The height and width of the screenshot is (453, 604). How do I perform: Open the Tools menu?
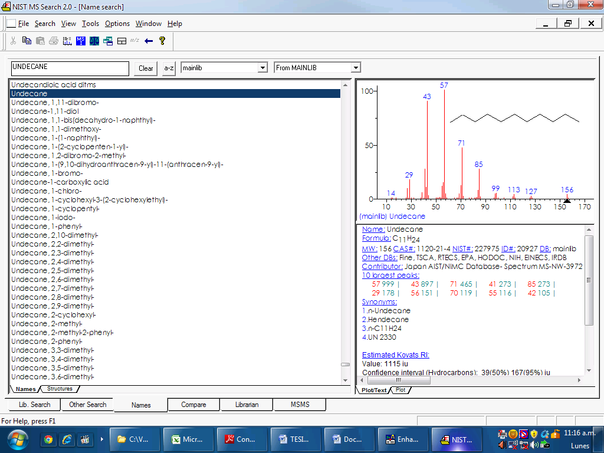(x=90, y=24)
